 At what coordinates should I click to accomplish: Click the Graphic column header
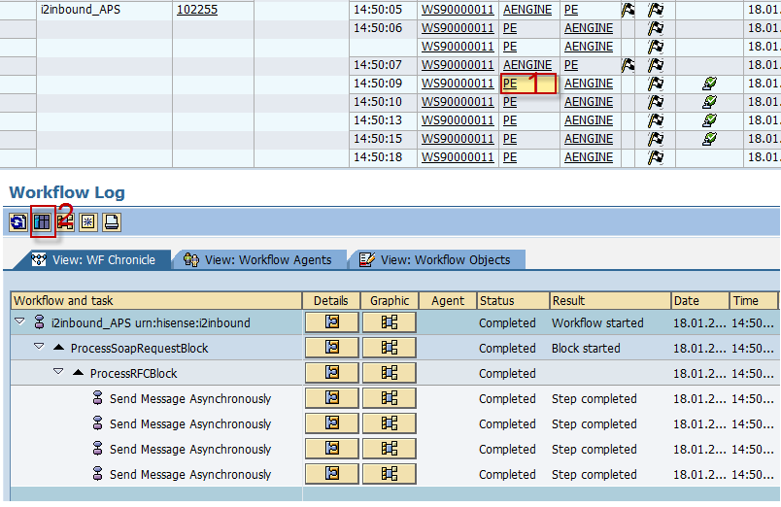pyautogui.click(x=390, y=301)
